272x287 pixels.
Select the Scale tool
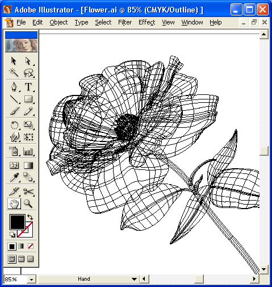point(28,125)
